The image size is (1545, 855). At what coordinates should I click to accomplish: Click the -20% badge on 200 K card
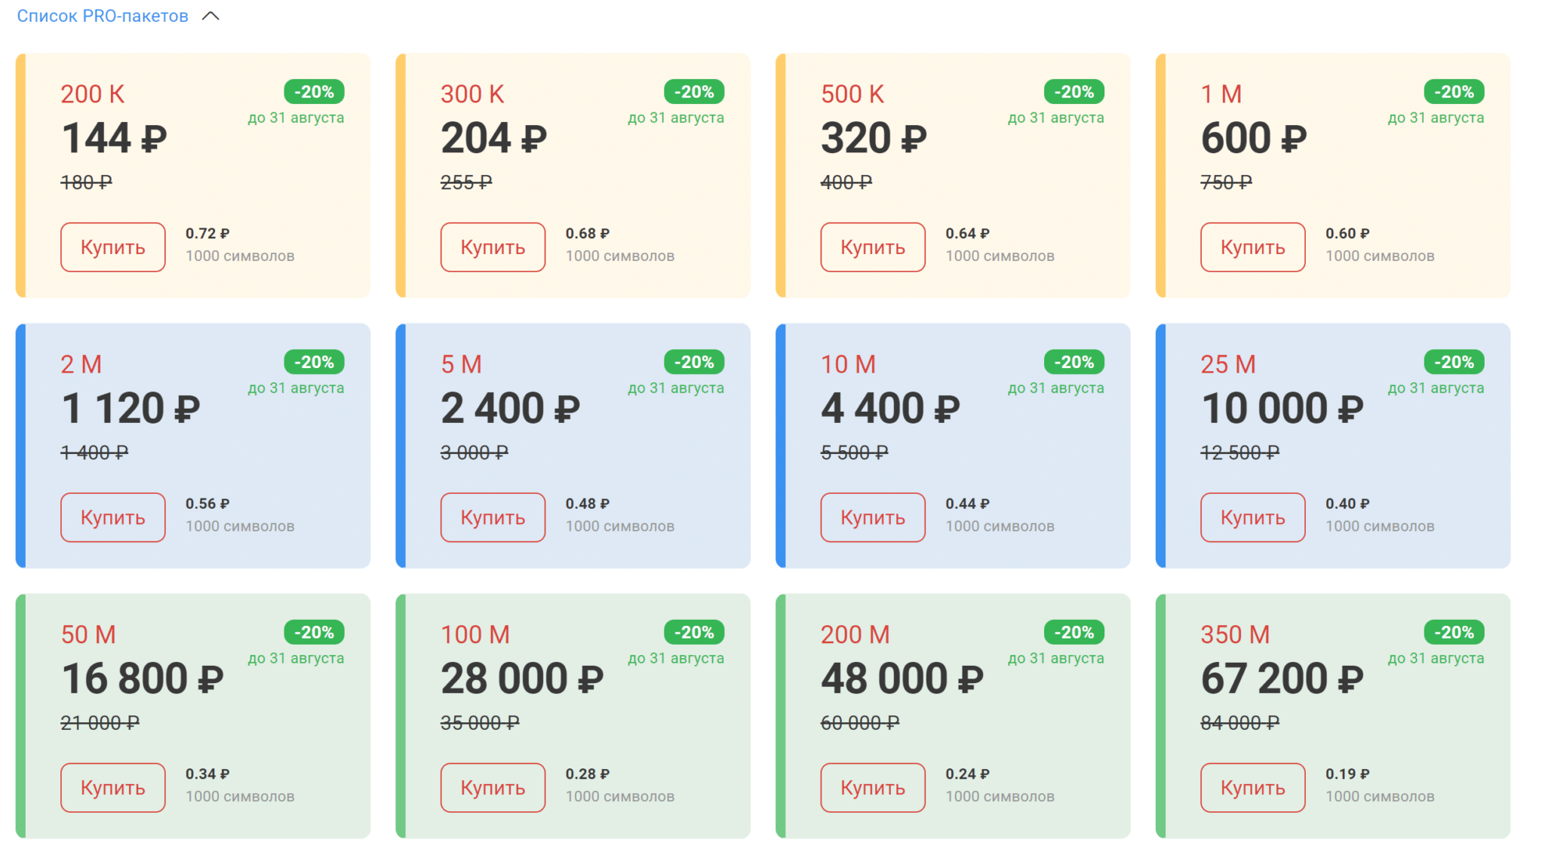tap(314, 92)
